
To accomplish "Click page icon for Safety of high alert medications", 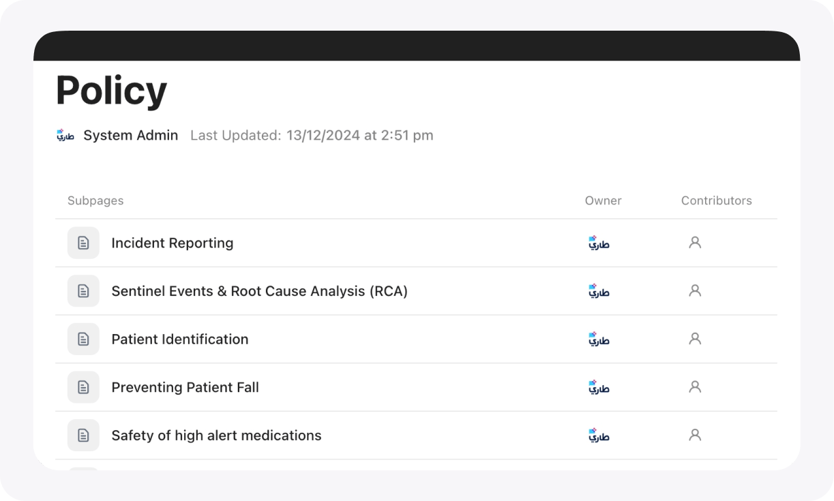I will point(83,436).
